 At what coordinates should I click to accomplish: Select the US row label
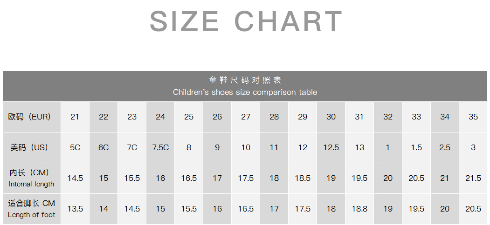[x=29, y=147]
